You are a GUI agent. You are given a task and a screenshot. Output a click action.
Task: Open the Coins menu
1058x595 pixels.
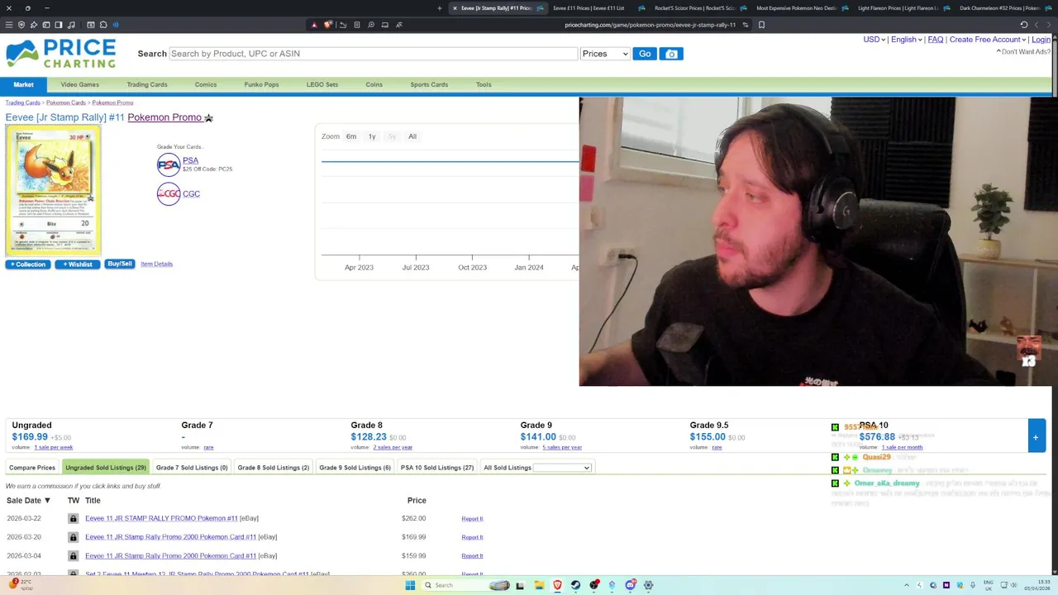pyautogui.click(x=374, y=84)
